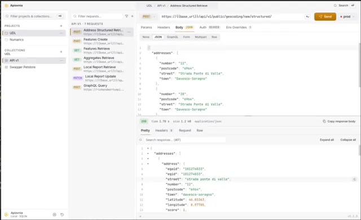Open the global Search button
The width and height of the screenshot is (361, 220).
(345, 6)
